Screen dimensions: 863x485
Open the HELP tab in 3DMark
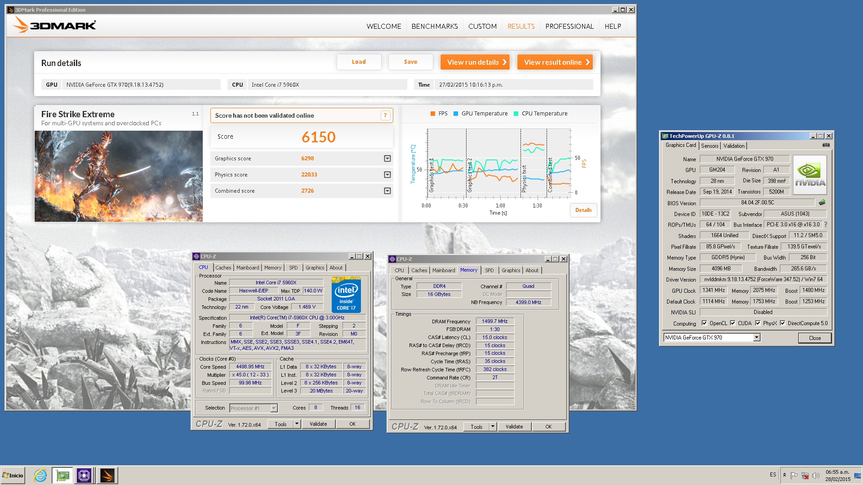(613, 26)
